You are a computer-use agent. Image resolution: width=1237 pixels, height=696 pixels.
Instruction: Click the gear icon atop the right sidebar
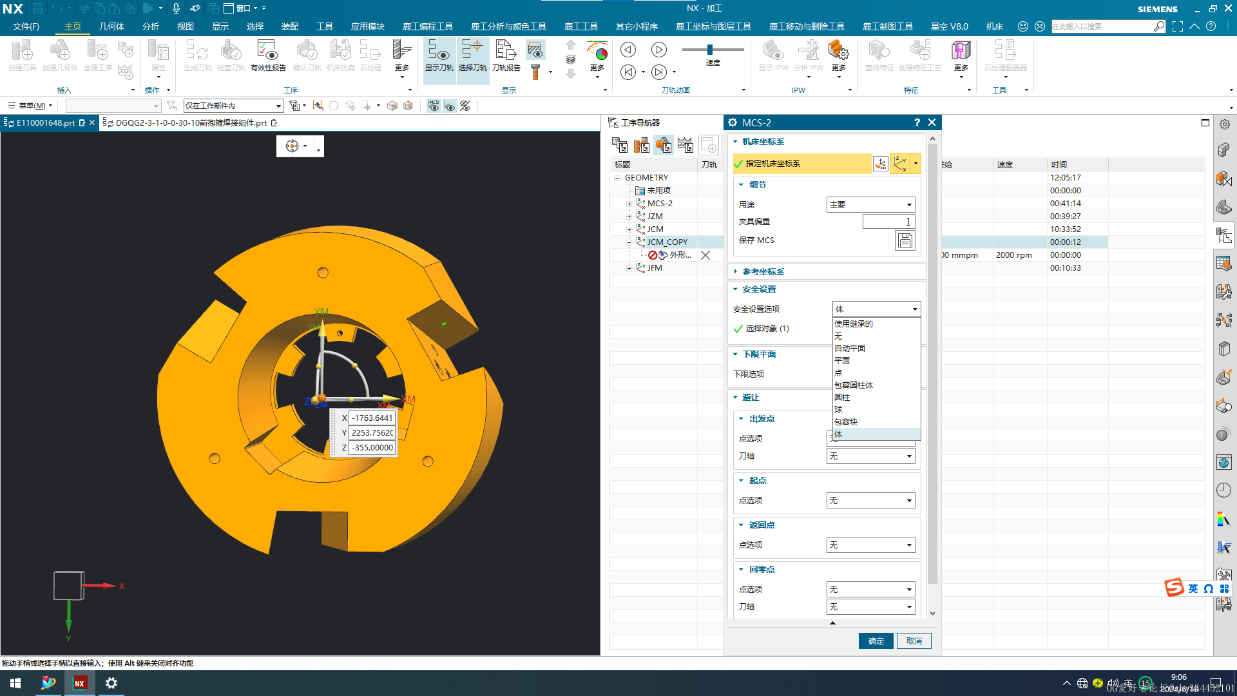[1225, 124]
